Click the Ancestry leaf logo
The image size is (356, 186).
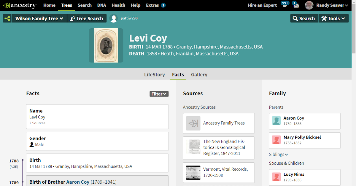click(x=6, y=5)
